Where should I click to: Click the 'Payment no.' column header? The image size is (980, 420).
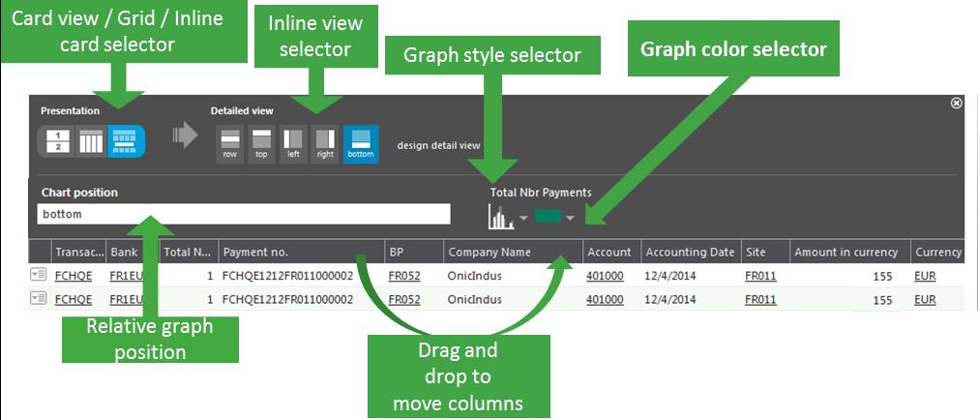[x=256, y=253]
